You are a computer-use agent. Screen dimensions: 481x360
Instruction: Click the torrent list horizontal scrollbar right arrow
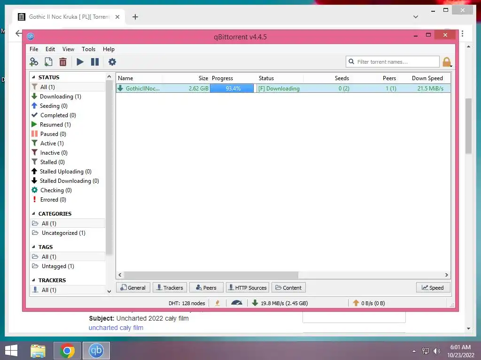pos(447,275)
